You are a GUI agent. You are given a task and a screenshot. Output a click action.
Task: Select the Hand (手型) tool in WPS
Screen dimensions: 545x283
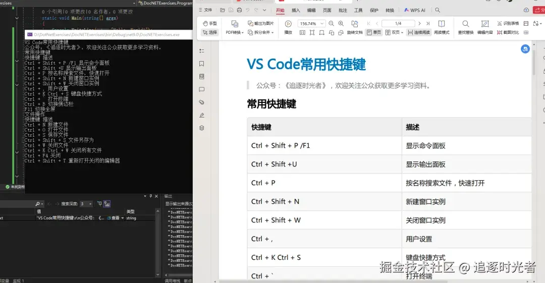point(210,23)
